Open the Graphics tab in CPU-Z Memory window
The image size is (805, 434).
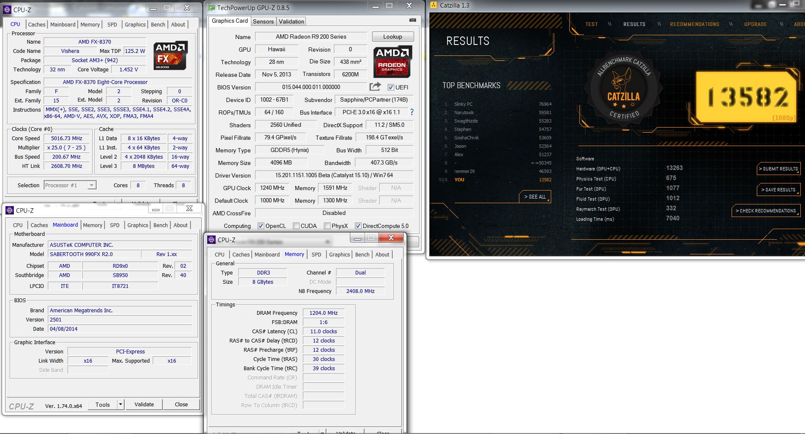click(339, 254)
